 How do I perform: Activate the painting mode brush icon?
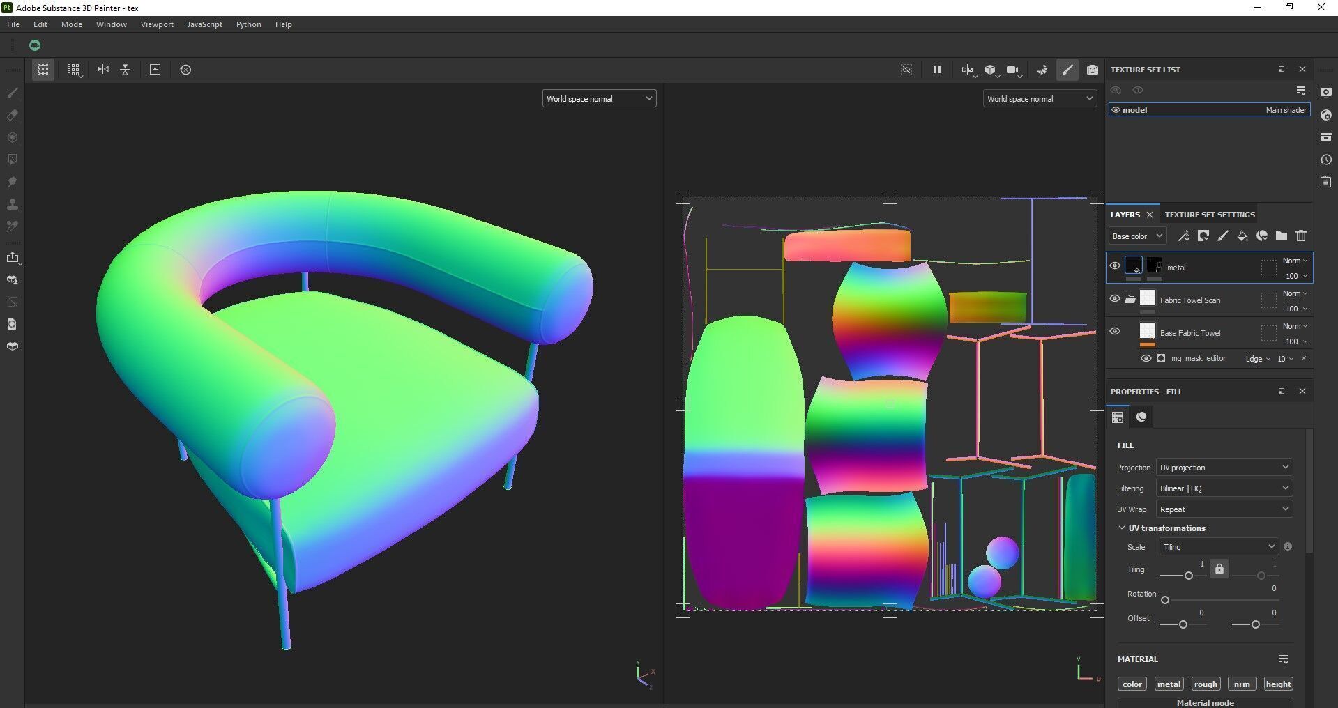(x=1067, y=70)
